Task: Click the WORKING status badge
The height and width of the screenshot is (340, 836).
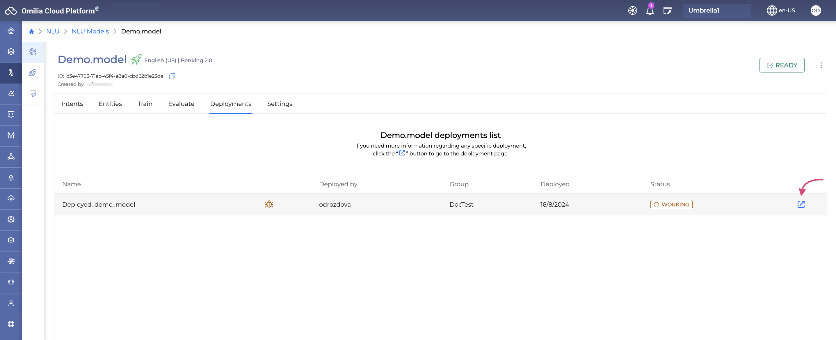Action: (x=671, y=204)
